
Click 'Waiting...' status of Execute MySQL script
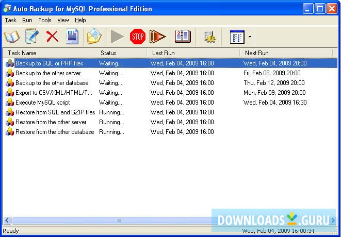click(110, 103)
